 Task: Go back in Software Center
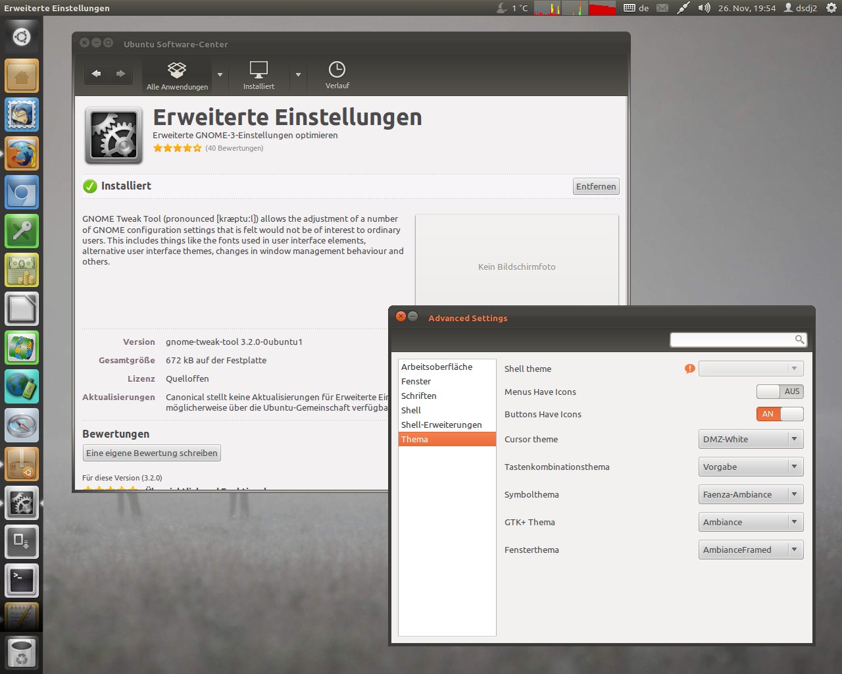(97, 74)
